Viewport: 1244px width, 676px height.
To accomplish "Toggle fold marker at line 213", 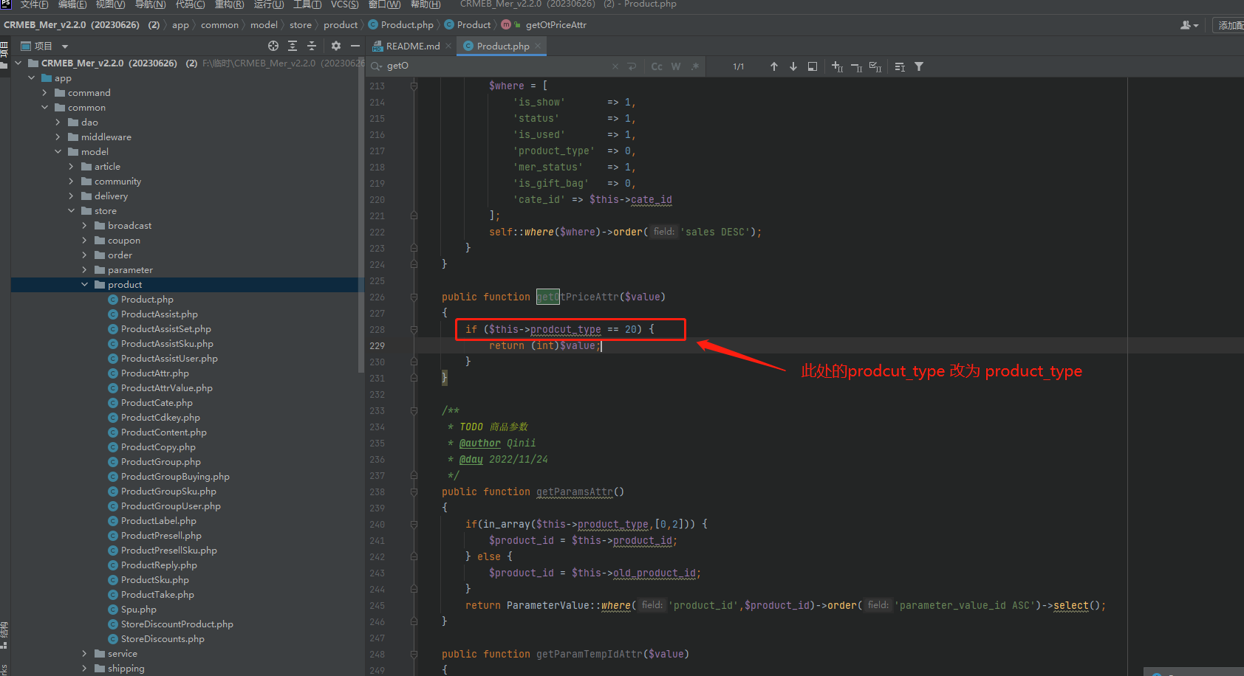I will (414, 86).
